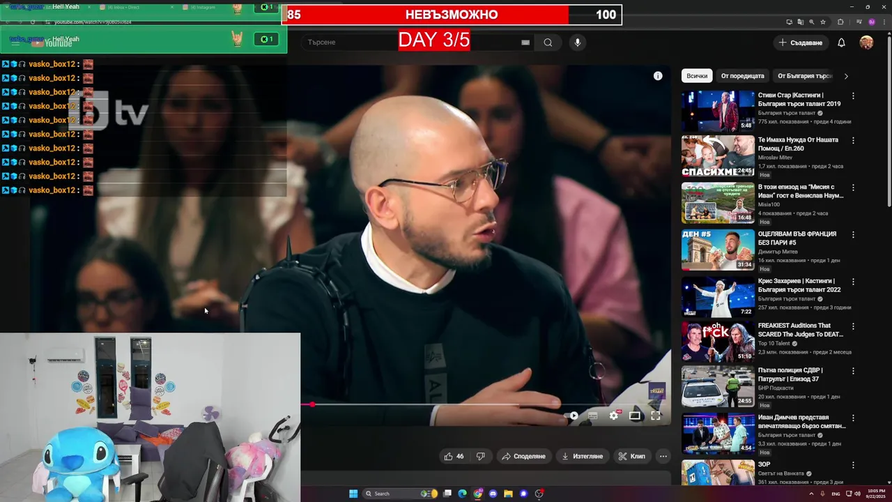
Task: Enter fullscreen on the video player
Action: (656, 416)
